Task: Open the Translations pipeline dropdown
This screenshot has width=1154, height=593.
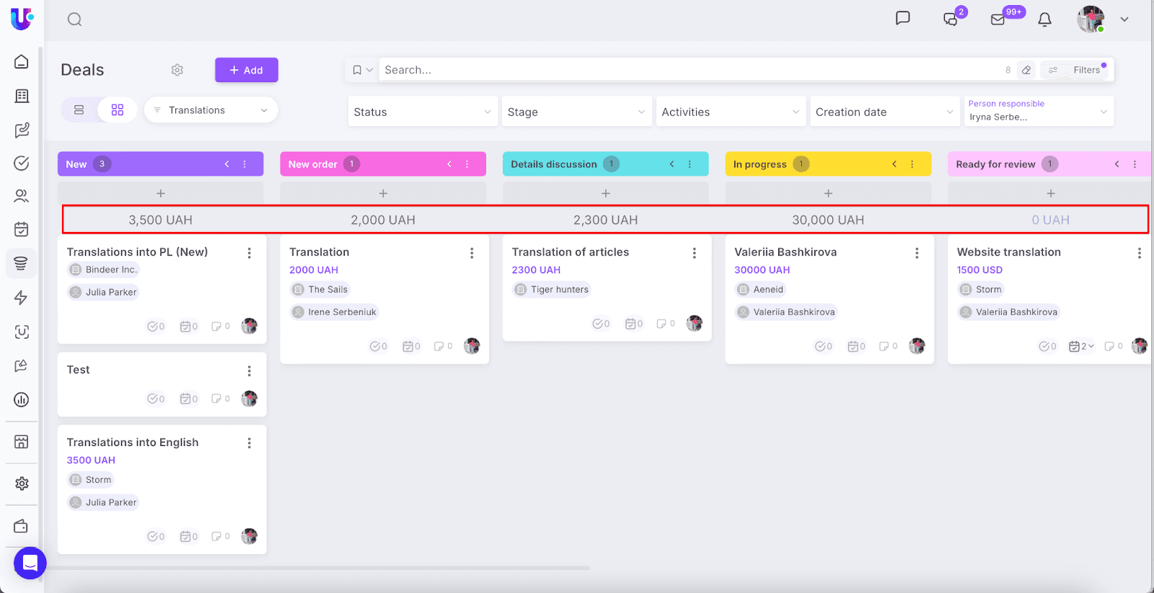Action: [x=211, y=110]
